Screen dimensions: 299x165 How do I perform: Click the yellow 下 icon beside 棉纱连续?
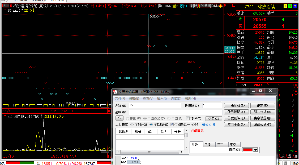coord(285,7)
